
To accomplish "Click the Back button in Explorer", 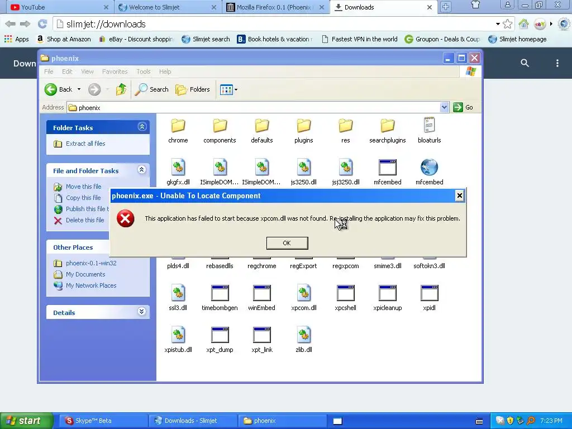I will pos(58,89).
